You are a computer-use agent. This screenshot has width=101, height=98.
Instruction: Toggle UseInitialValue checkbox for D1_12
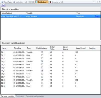pos(42,86)
